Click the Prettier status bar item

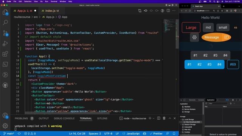156,133
